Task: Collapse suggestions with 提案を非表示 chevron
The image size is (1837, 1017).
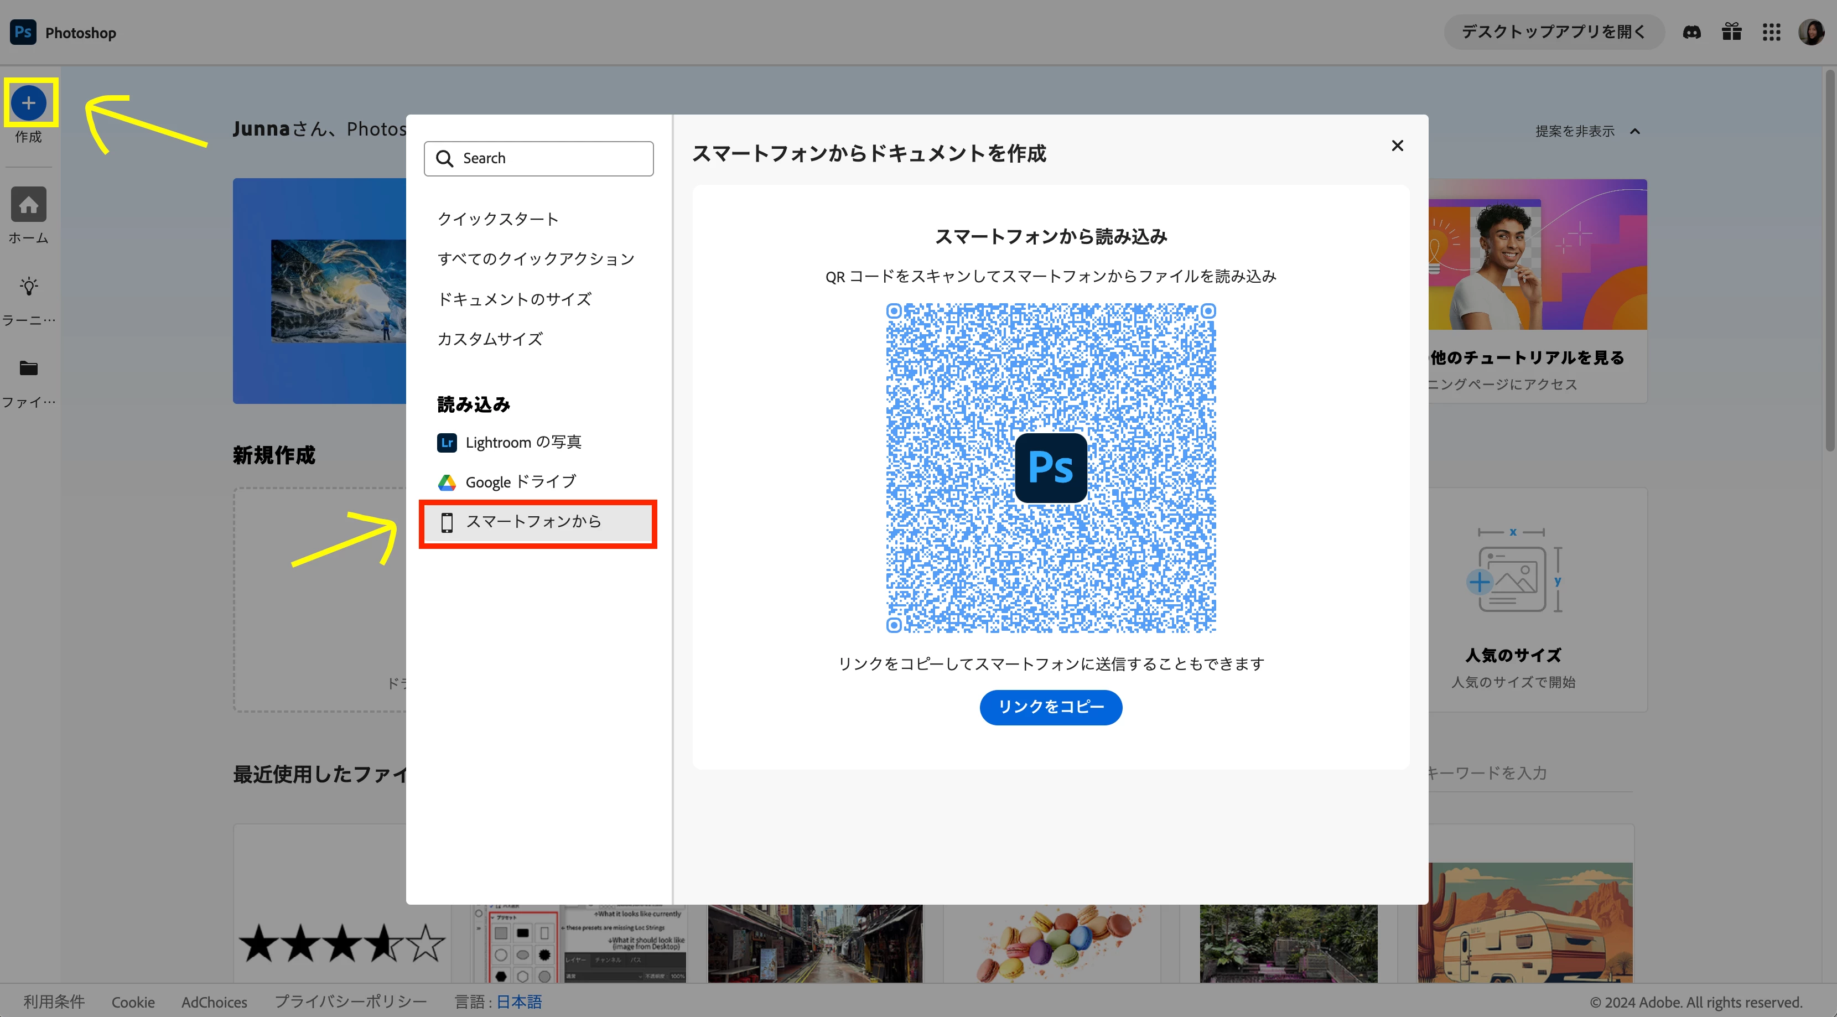Action: 1635,131
